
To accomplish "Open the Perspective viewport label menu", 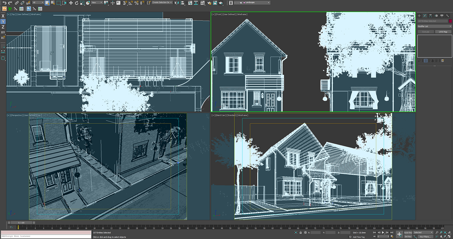I will [x=17, y=115].
